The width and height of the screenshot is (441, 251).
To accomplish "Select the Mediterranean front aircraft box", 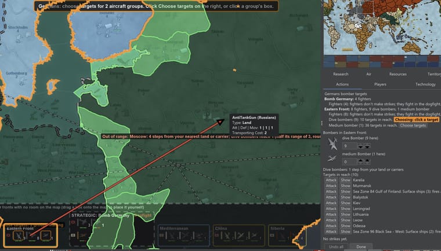I will 183,235.
